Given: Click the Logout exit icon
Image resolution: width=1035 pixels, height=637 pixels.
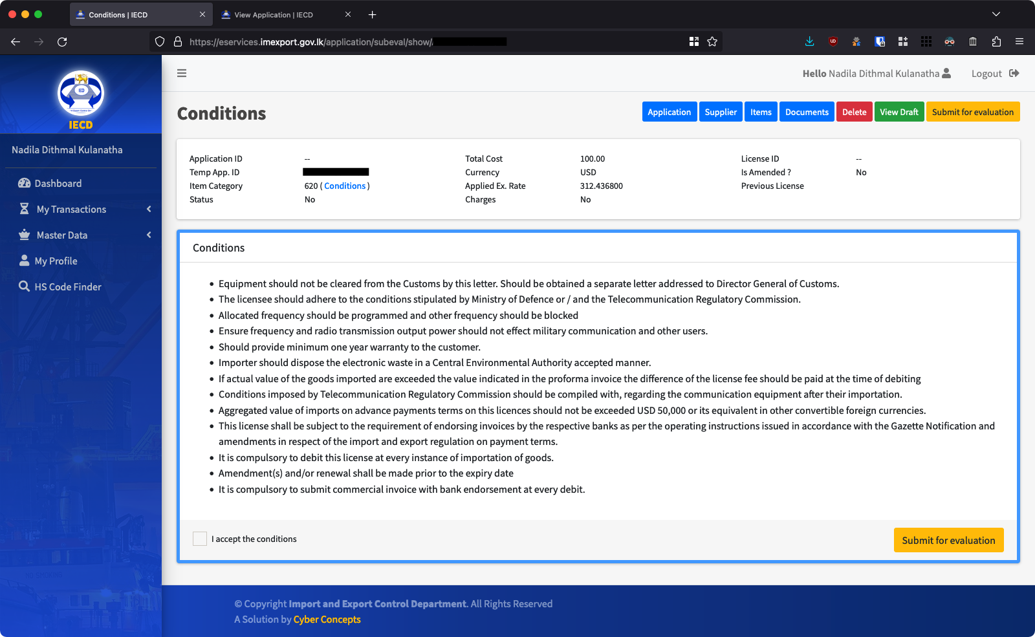Looking at the screenshot, I should point(1014,73).
